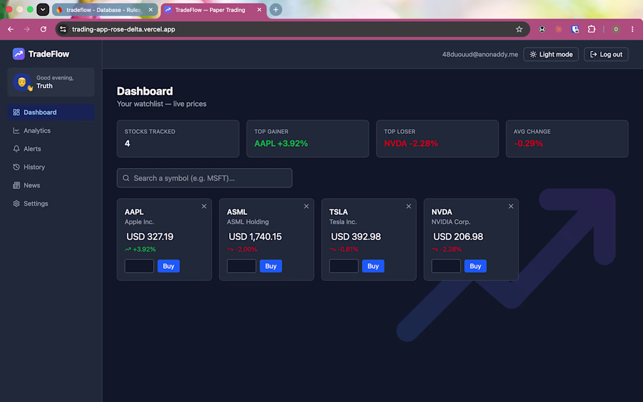The image size is (643, 402).
Task: Buy NVDA shares
Action: tap(475, 266)
